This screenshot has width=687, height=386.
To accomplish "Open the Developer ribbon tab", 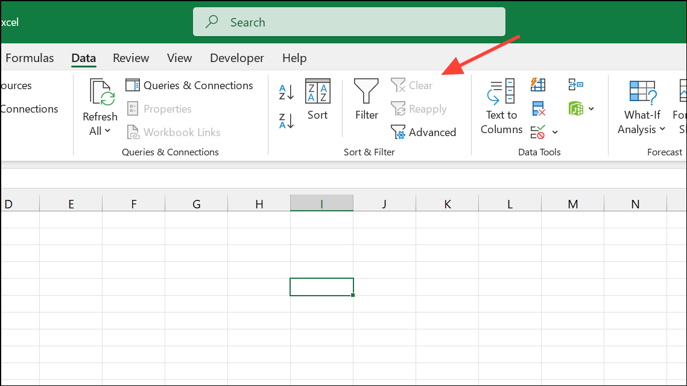I will (x=236, y=58).
